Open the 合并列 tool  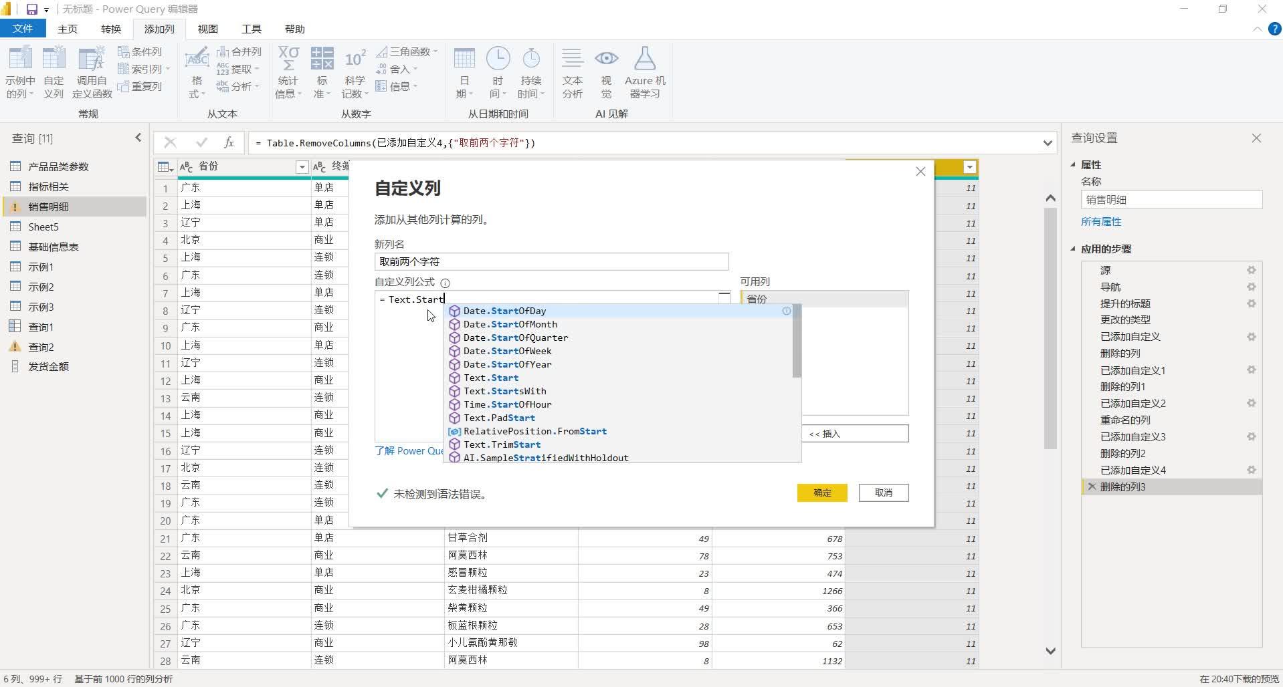coord(239,51)
